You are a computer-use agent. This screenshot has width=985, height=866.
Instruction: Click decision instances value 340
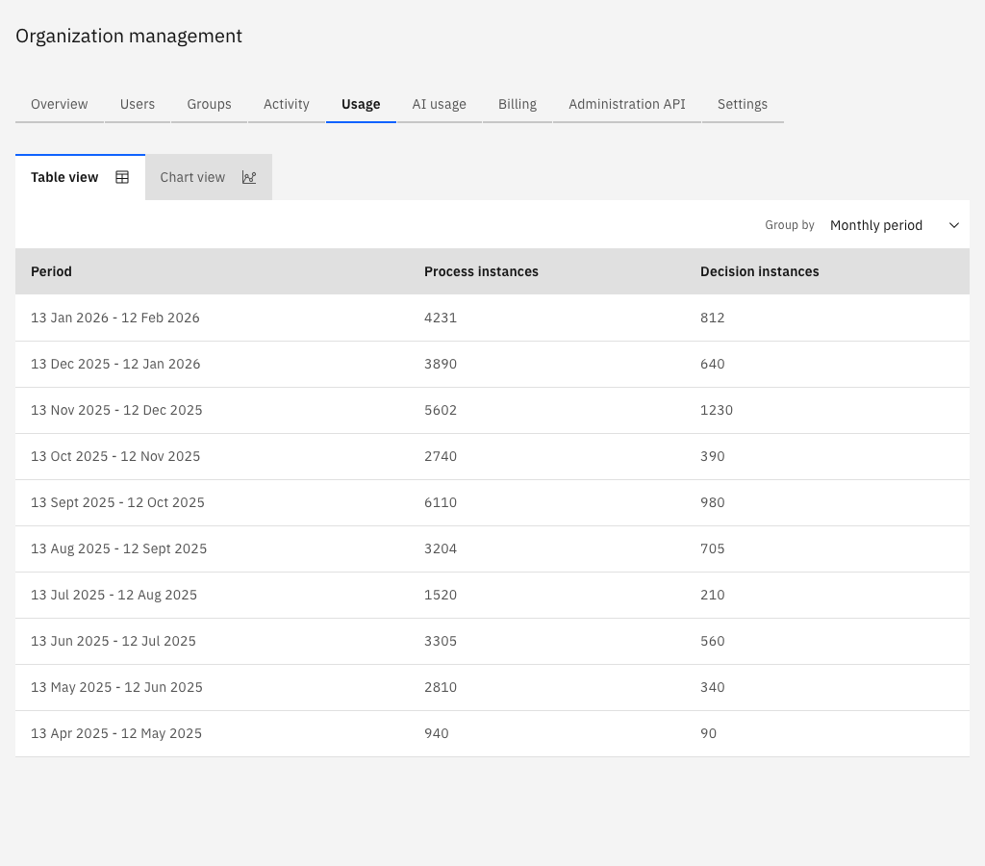pos(713,688)
